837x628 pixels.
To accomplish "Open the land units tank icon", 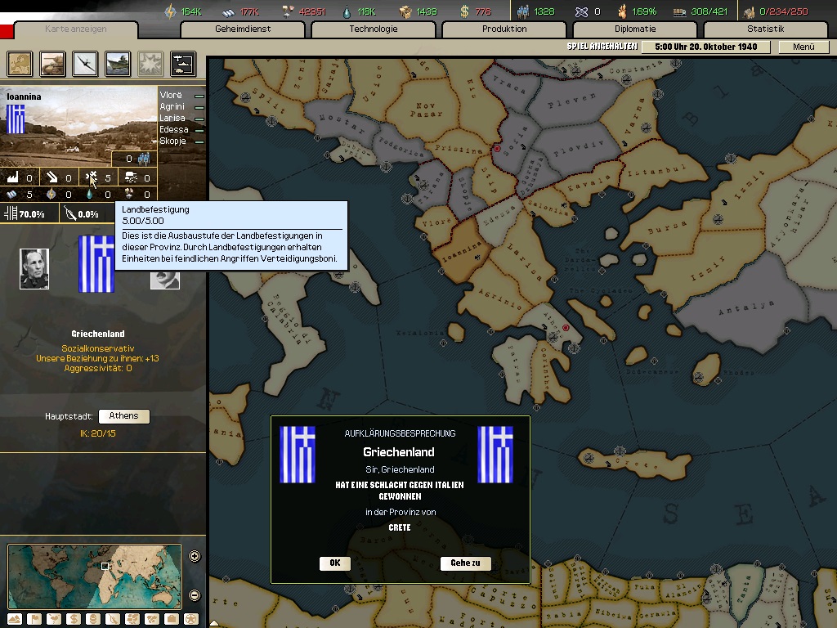I will [x=52, y=63].
